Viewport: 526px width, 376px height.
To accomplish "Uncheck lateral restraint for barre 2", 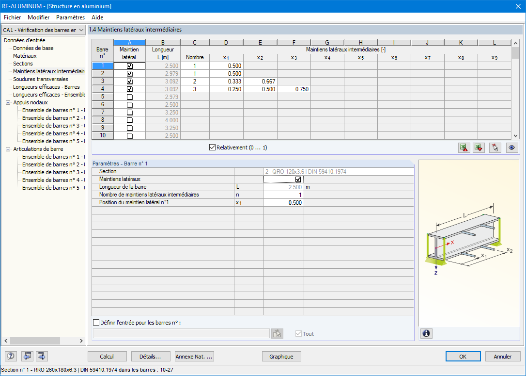I will point(129,74).
